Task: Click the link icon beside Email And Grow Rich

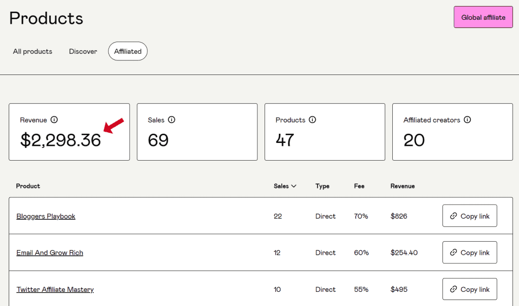Action: pos(454,252)
